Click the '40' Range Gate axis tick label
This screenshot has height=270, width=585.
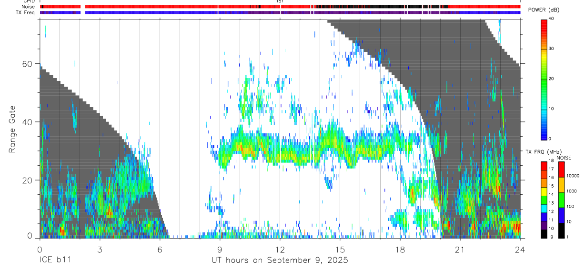click(x=27, y=122)
